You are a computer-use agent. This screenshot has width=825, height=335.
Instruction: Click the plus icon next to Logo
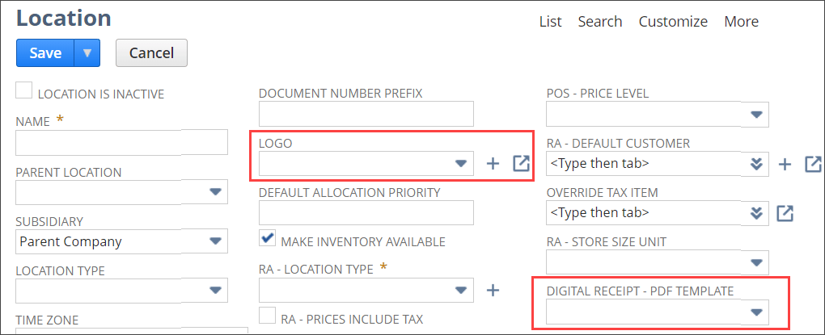point(493,164)
